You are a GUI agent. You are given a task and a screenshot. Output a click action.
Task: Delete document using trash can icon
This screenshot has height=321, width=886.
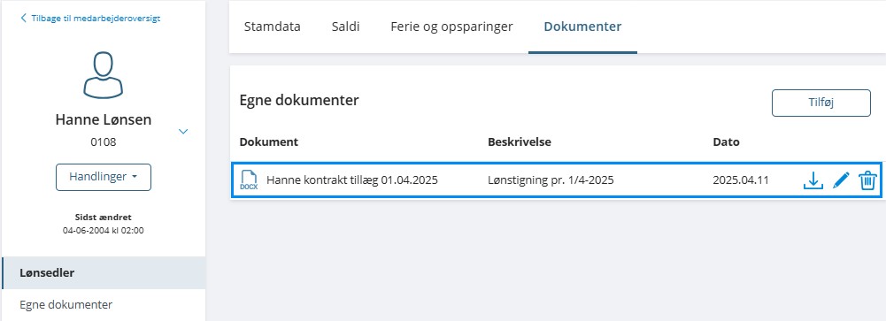[x=867, y=180]
